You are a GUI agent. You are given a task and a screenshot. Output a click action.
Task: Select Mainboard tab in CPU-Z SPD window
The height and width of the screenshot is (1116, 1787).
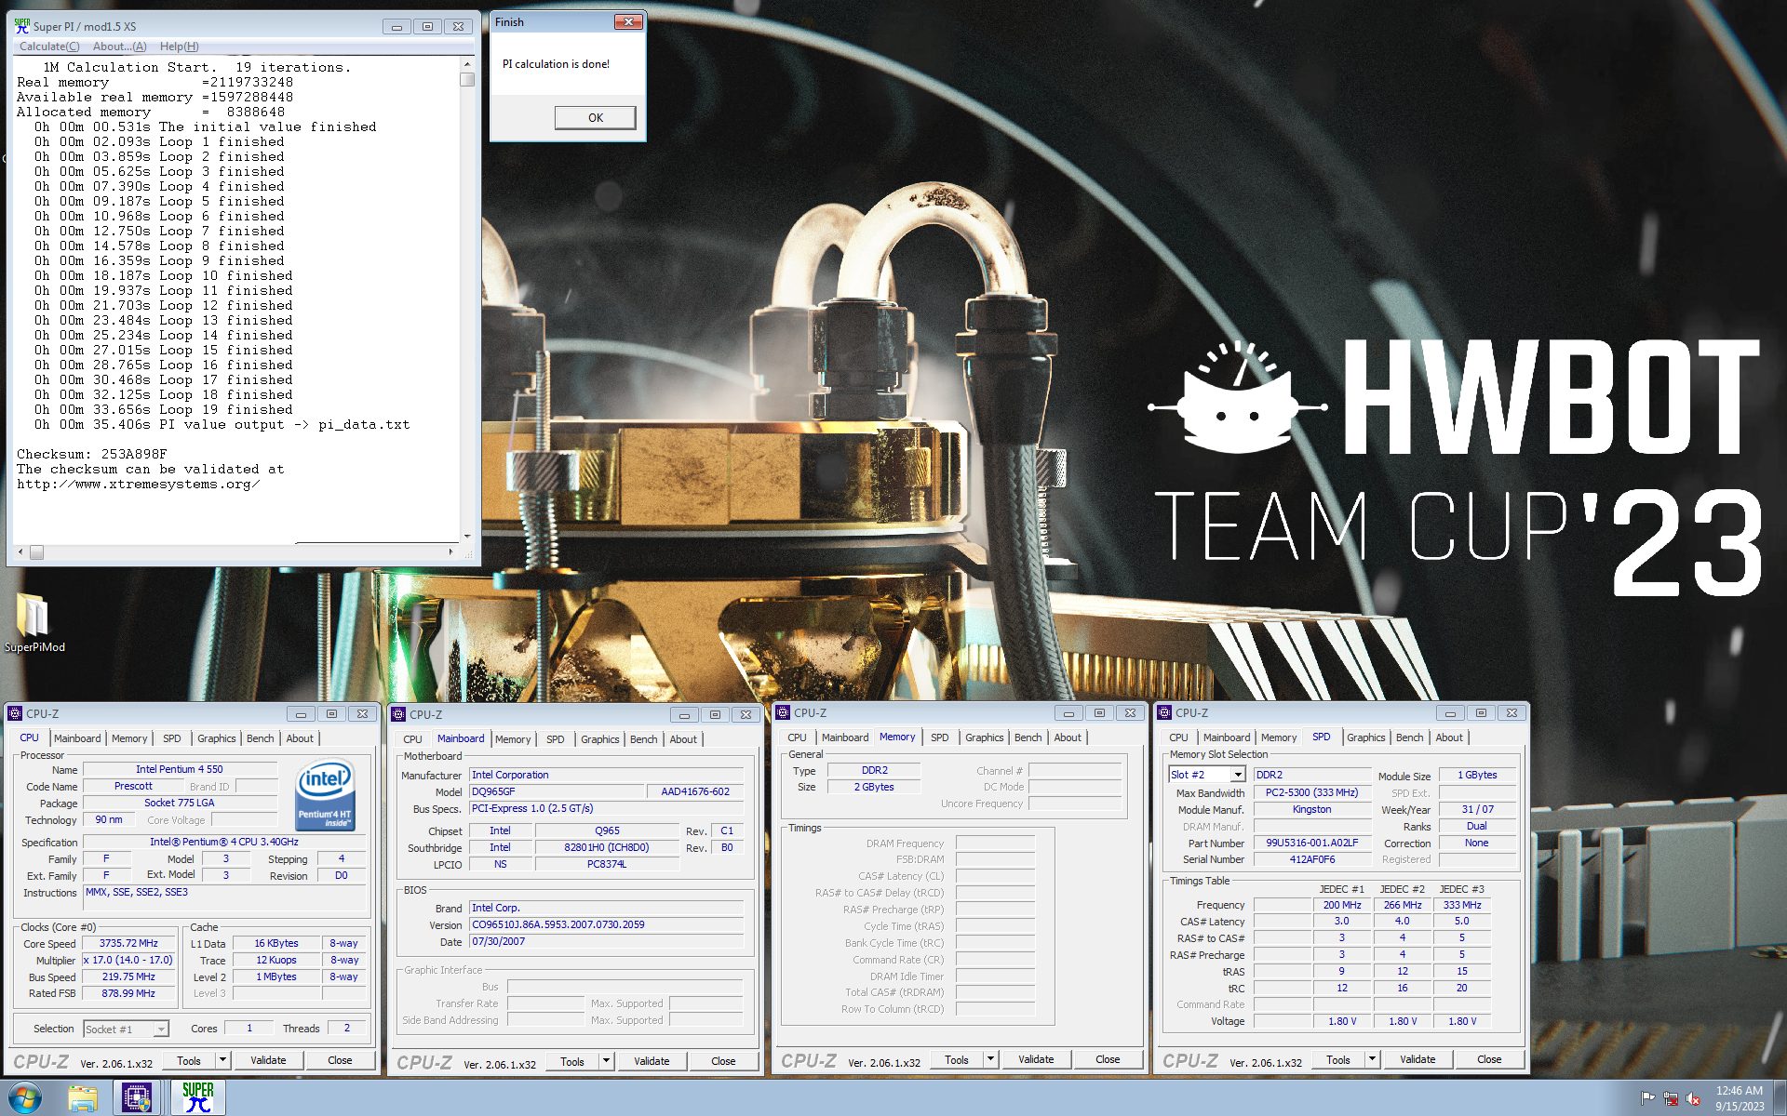point(1227,737)
